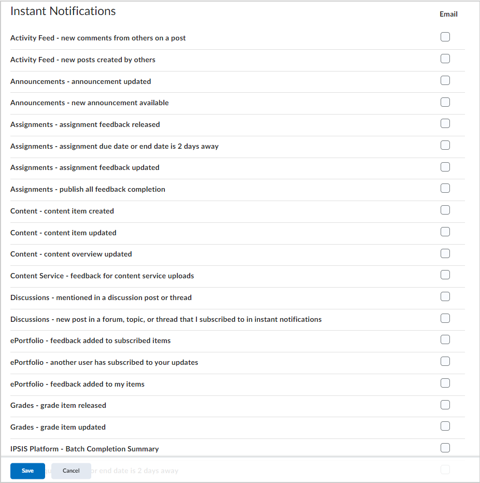The width and height of the screenshot is (480, 483).
Task: Enable assignment feedback updated email
Action: (445, 166)
